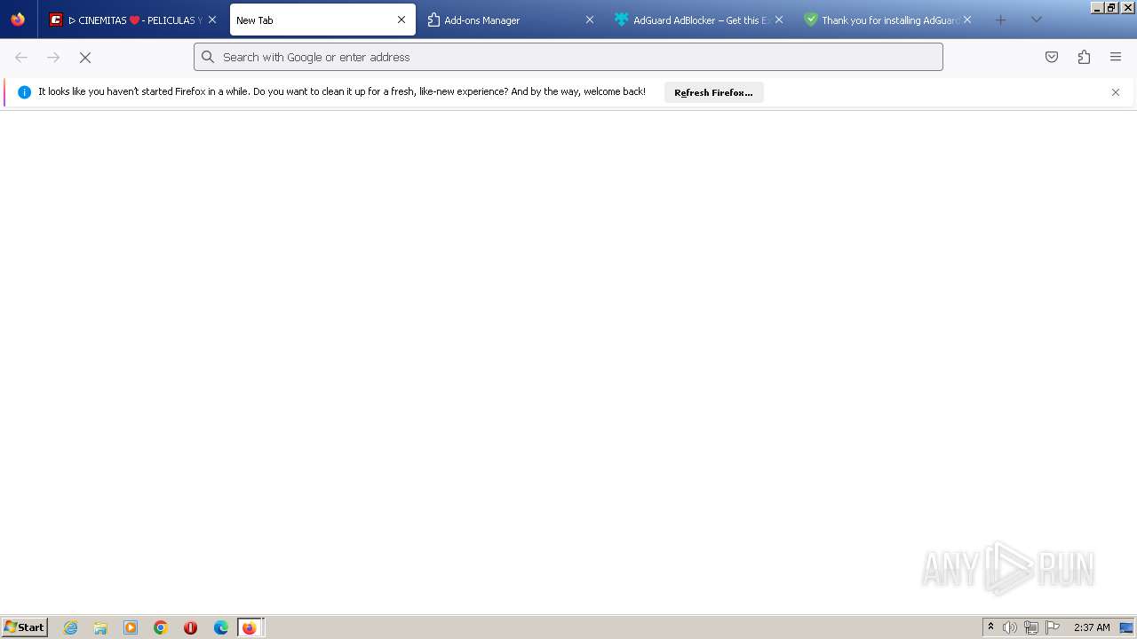1137x639 pixels.
Task: Expand the list all tabs dropdown
Action: coord(1036,20)
